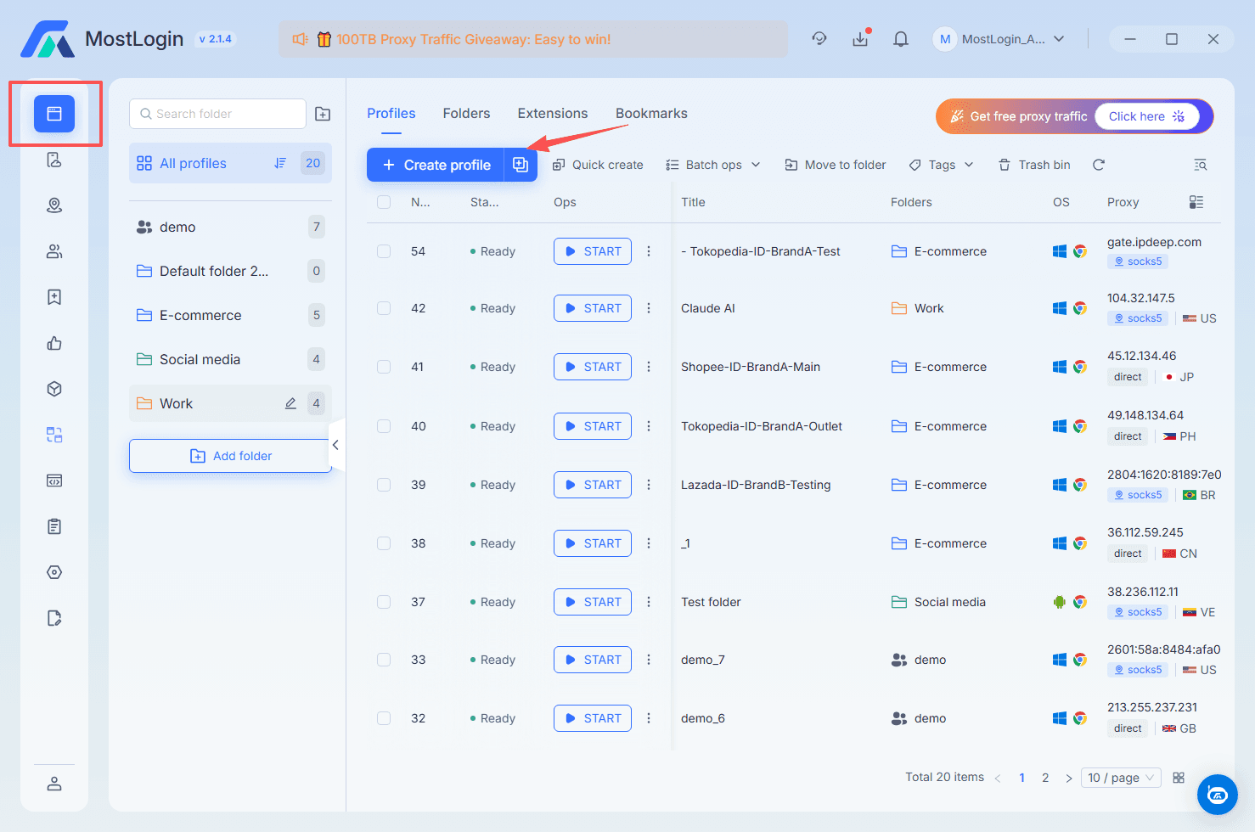Screen dimensions: 1255x832
Task: Open the filter search icon above table
Action: [x=1200, y=165]
